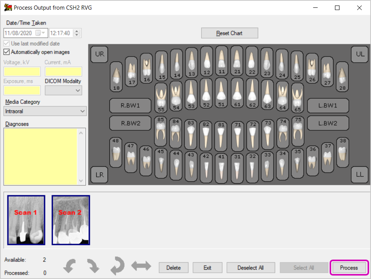Pick tooth 34 icon

click(x=282, y=165)
